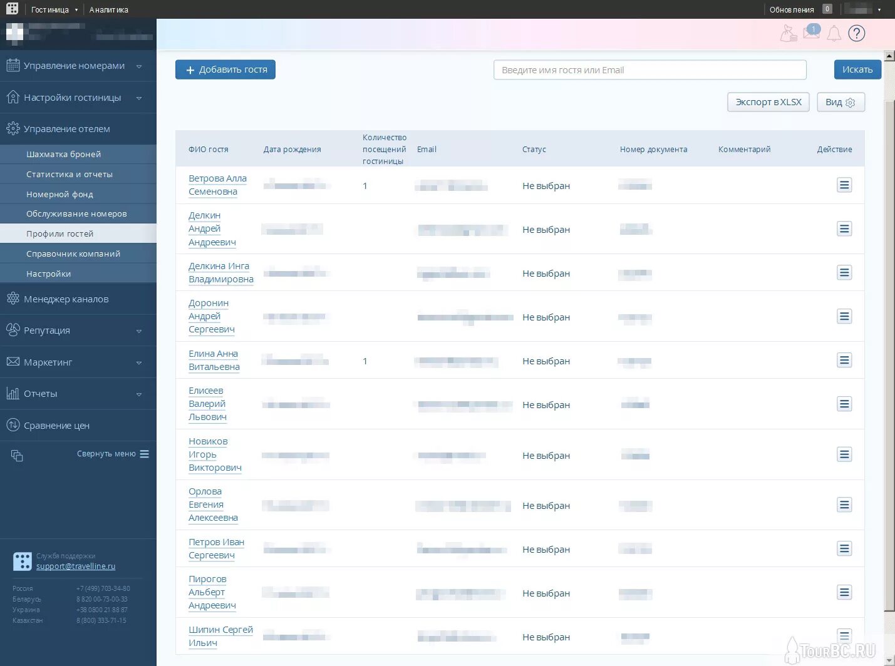Click the Дата рождения column header

292,149
